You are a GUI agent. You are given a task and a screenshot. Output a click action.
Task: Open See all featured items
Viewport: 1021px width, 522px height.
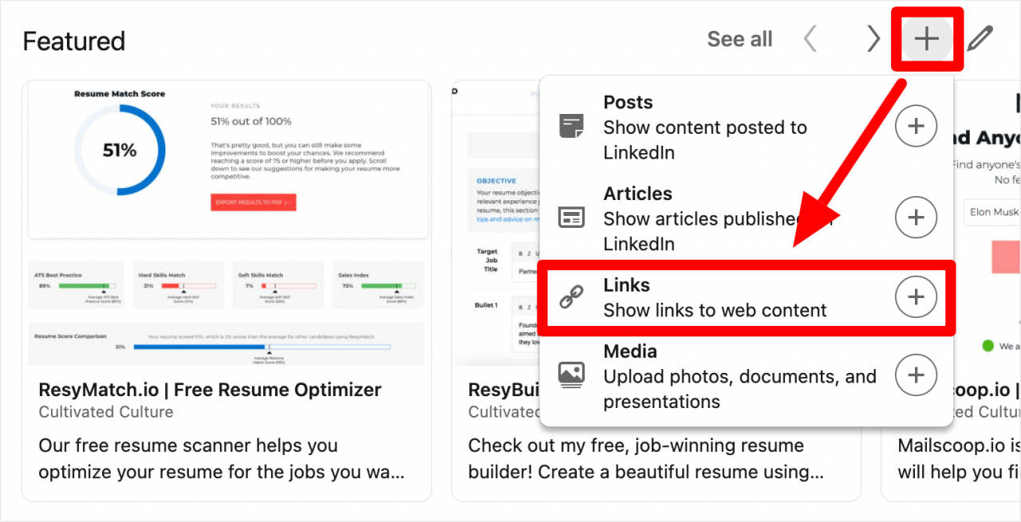739,37
